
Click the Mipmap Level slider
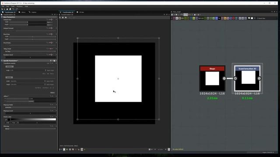click(x=30, y=113)
